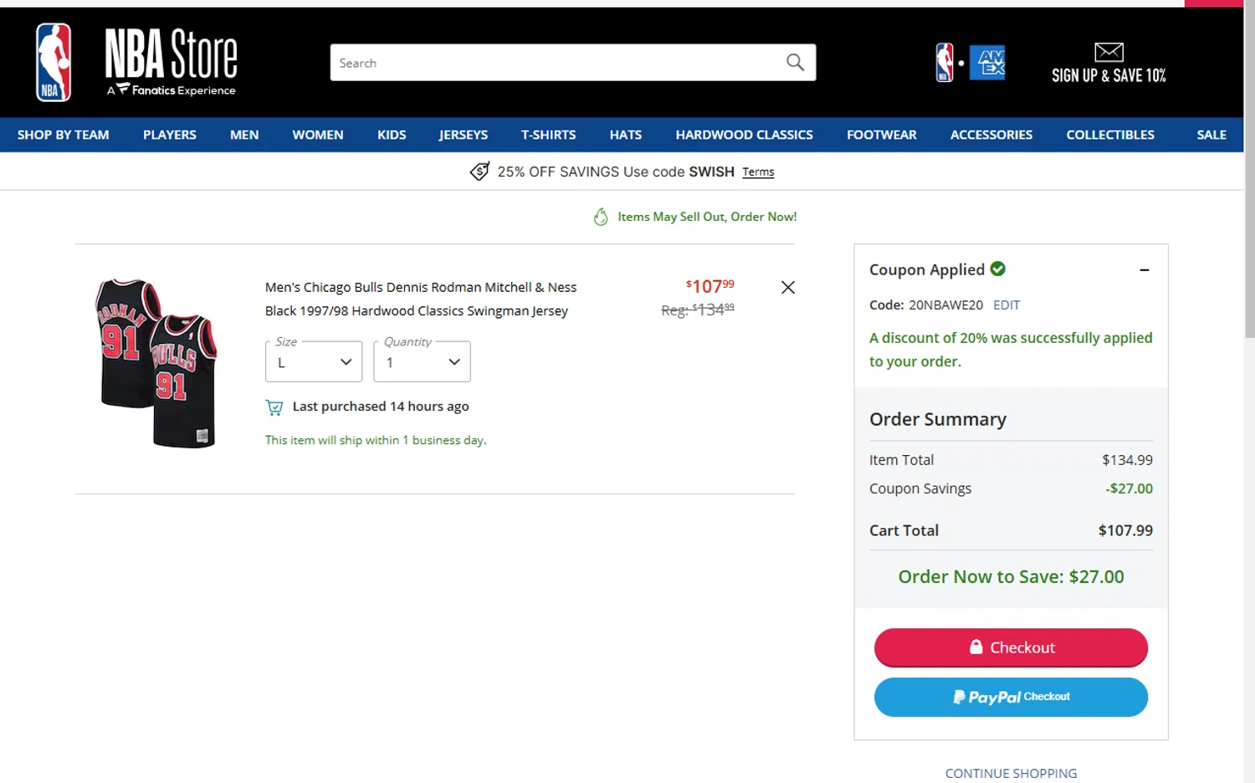
Task: Click the Item Total $134.99 value
Action: [x=1127, y=460]
